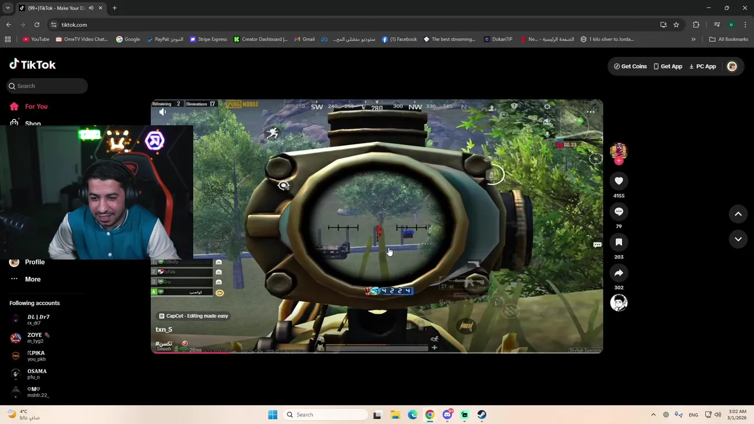Go to the next video with the down chevron
Image resolution: width=754 pixels, height=424 pixels.
coord(738,239)
